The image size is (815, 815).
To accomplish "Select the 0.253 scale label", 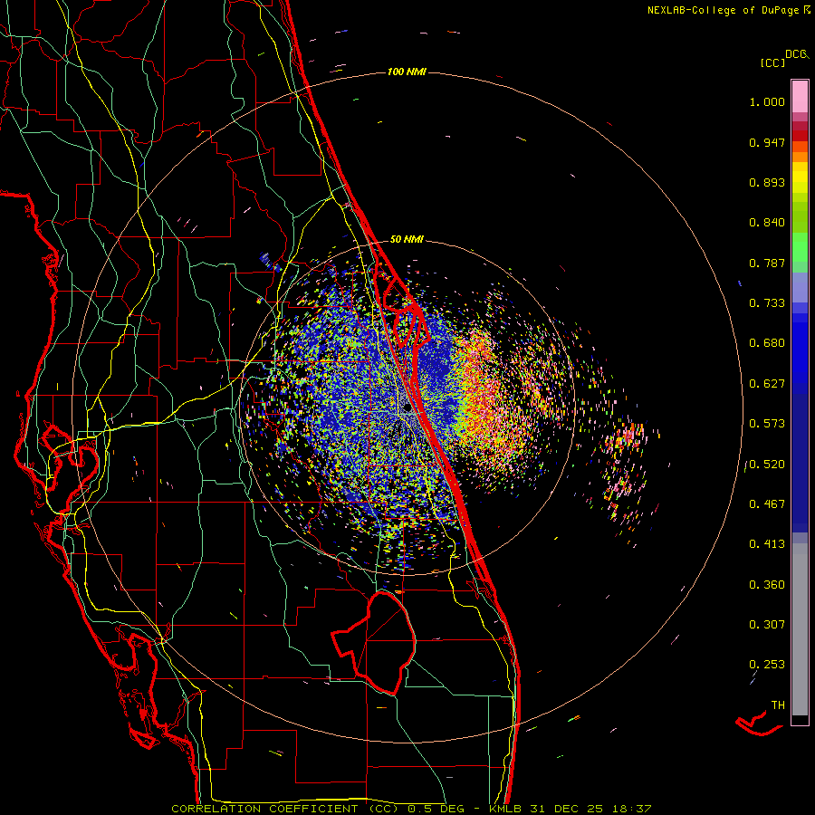I will pyautogui.click(x=767, y=665).
